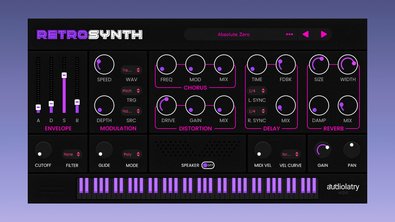The width and height of the screenshot is (395, 222).
Task: Click the Distortion DRIVE knob
Action: (x=167, y=105)
